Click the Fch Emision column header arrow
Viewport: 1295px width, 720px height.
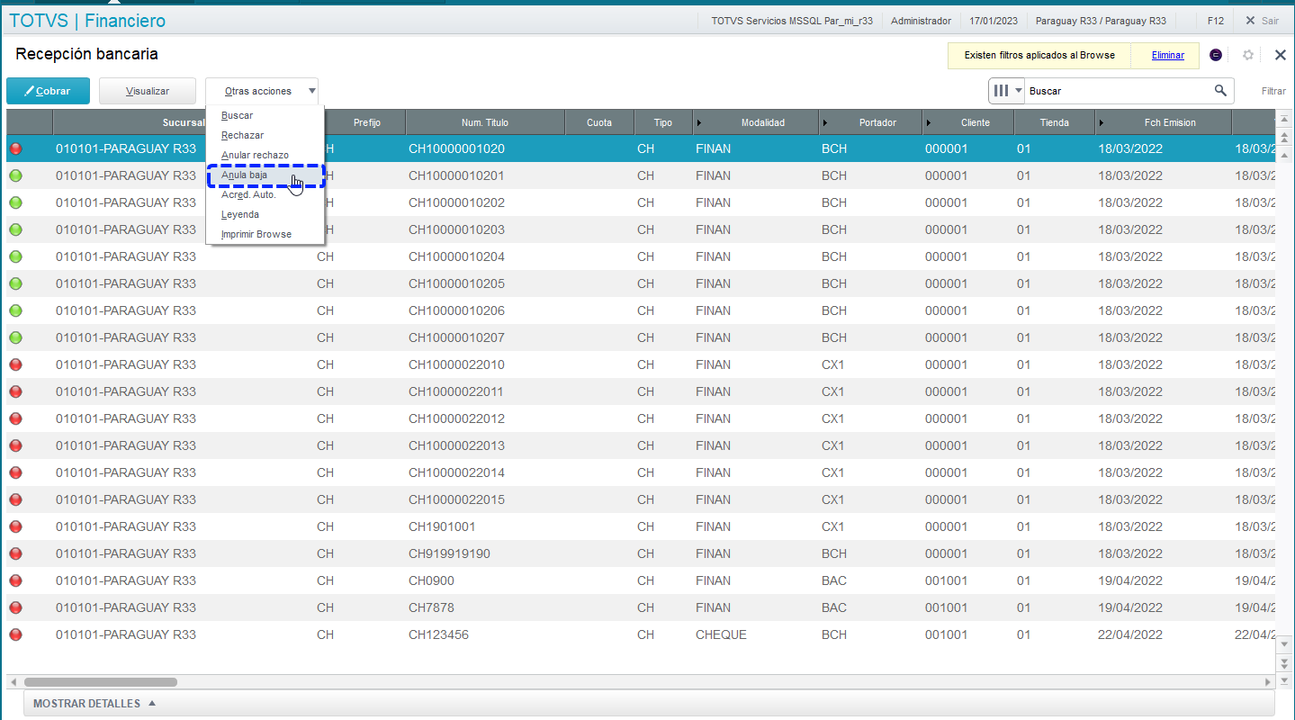1102,122
